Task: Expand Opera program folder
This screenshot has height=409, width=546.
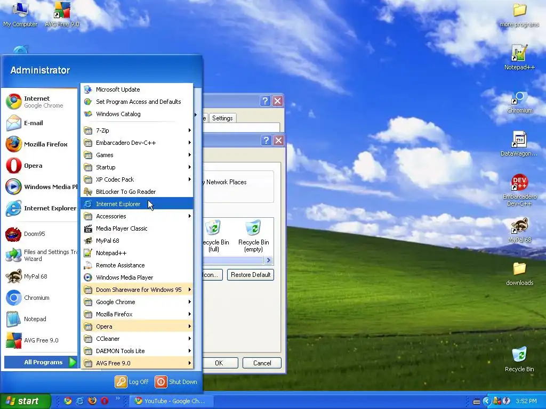Action: (137, 326)
